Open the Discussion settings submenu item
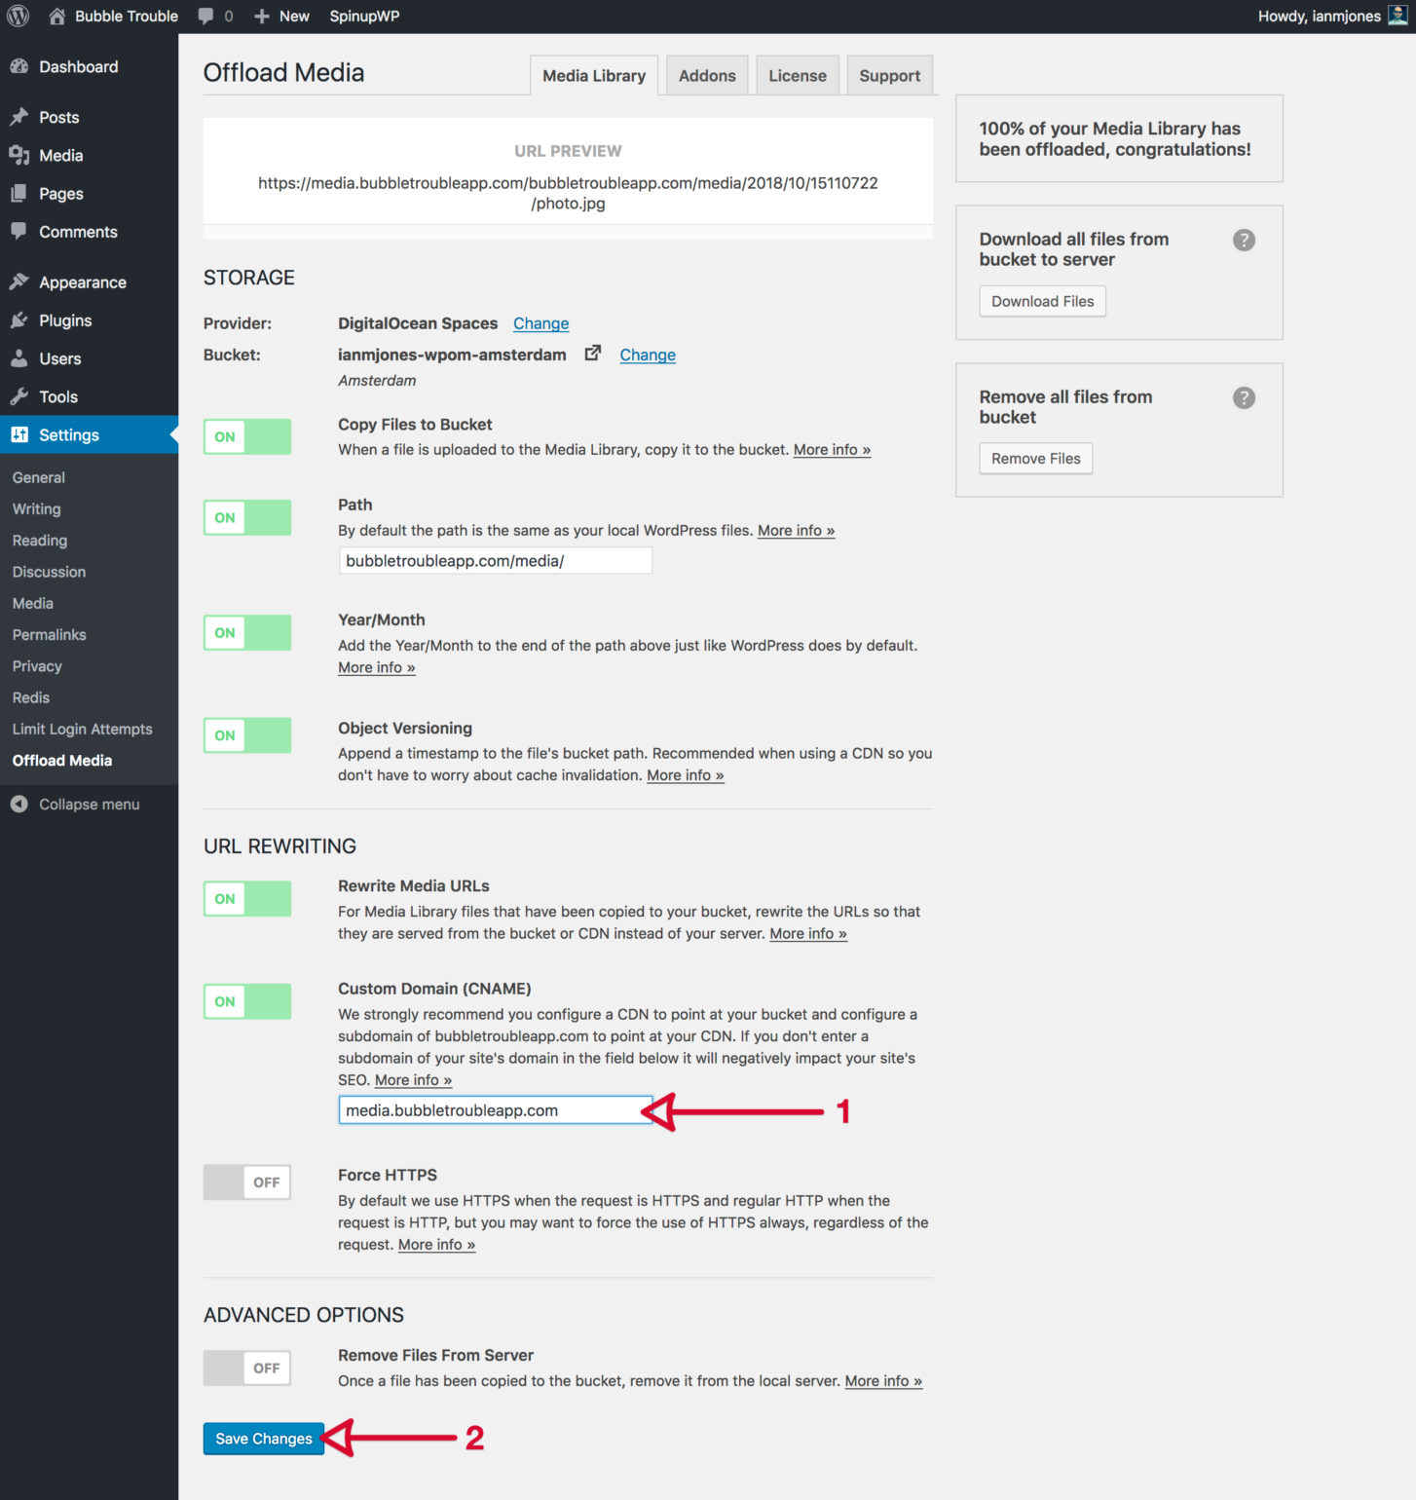The width and height of the screenshot is (1416, 1500). pos(49,572)
